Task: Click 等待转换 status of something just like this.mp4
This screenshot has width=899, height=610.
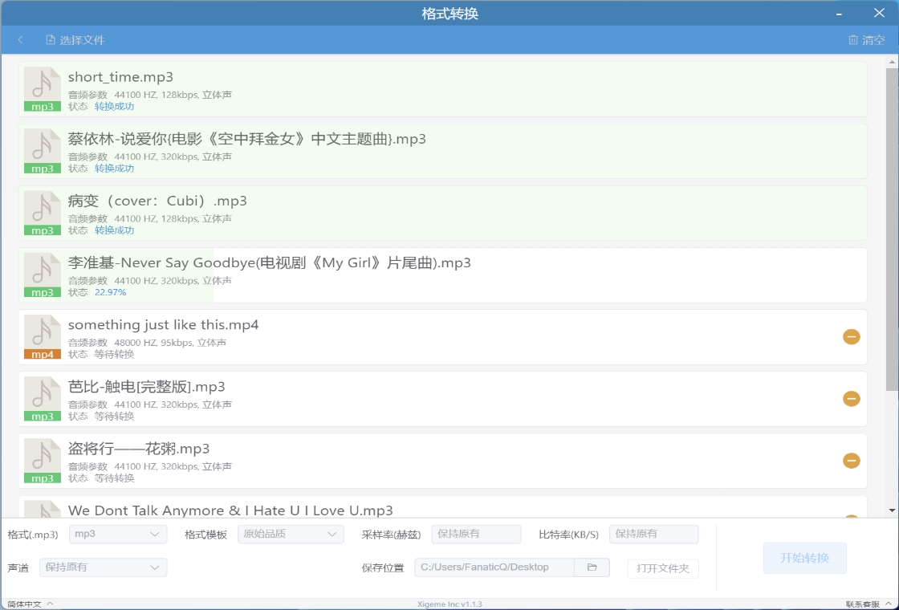Action: (x=114, y=354)
